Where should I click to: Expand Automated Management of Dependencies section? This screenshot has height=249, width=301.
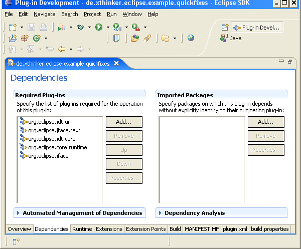click(79, 213)
